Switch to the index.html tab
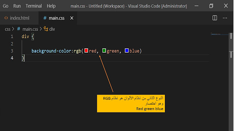Image resolution: width=234 pixels, height=131 pixels. point(19,18)
